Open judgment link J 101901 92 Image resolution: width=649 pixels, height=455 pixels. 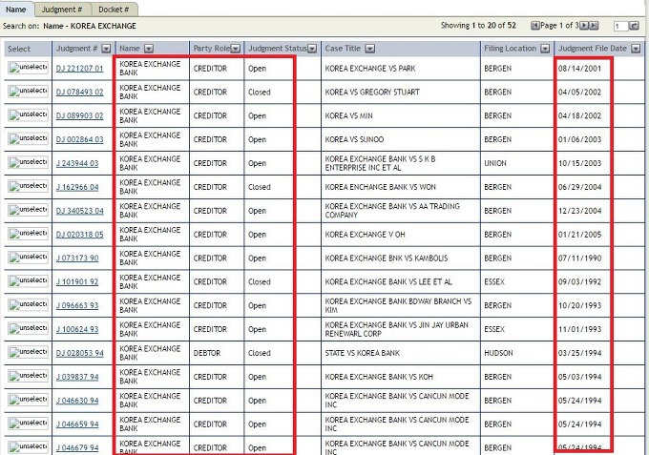(77, 282)
